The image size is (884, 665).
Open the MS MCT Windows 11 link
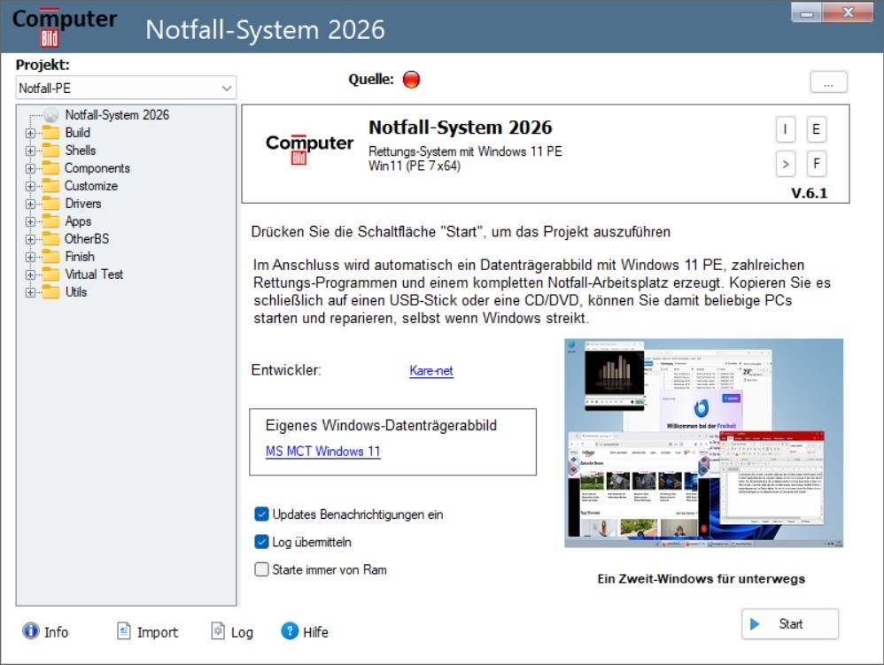point(323,452)
